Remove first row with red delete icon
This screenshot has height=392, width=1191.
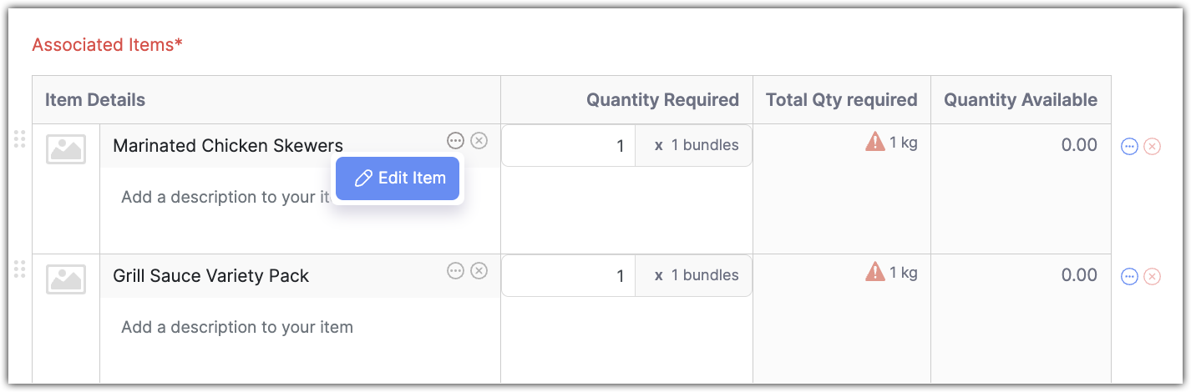pos(1152,147)
